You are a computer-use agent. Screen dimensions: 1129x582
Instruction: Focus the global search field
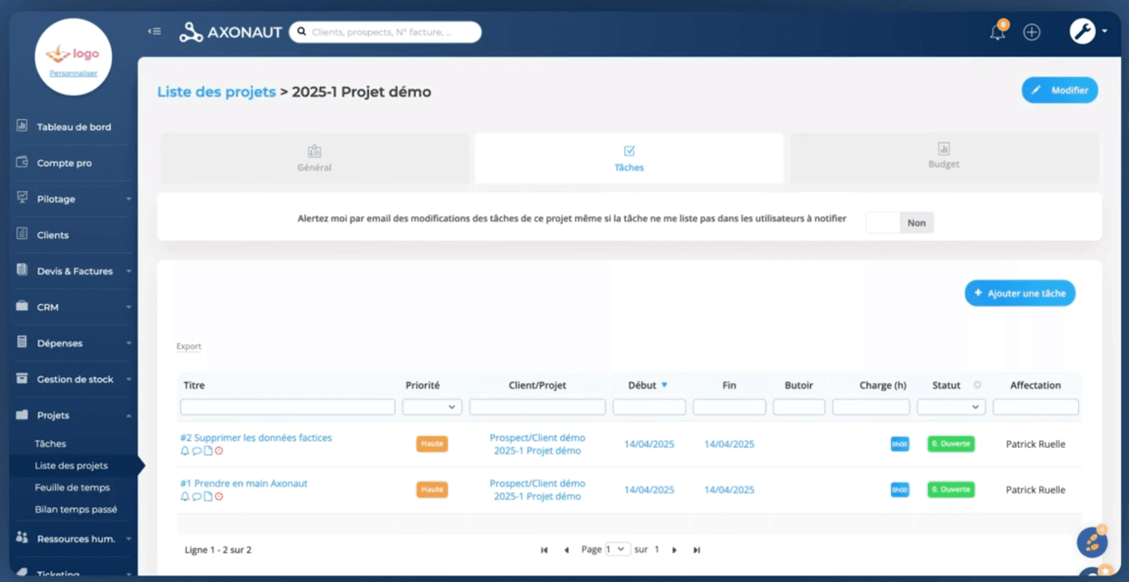385,32
